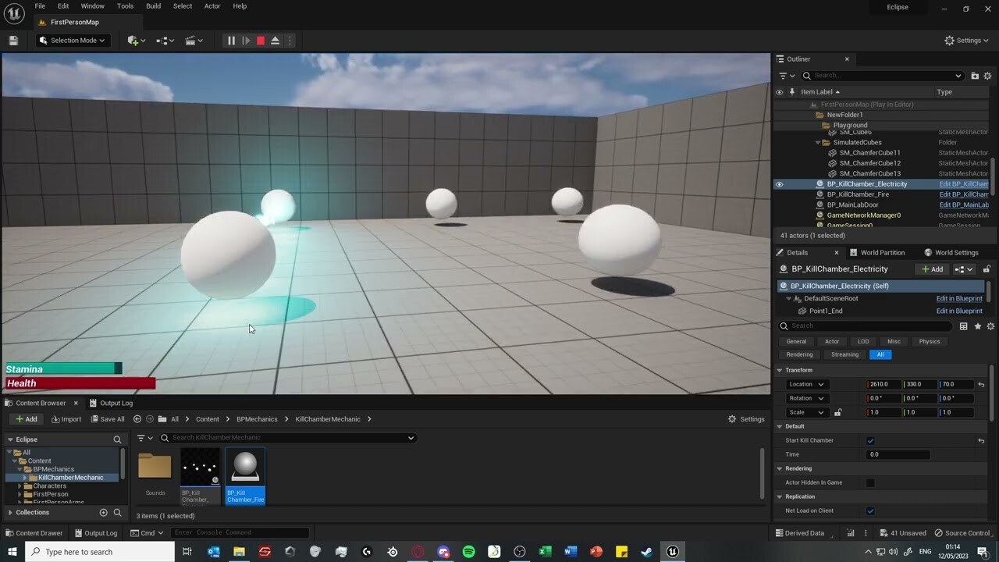
Task: Click the frame skip button in the play toolbar
Action: point(246,41)
